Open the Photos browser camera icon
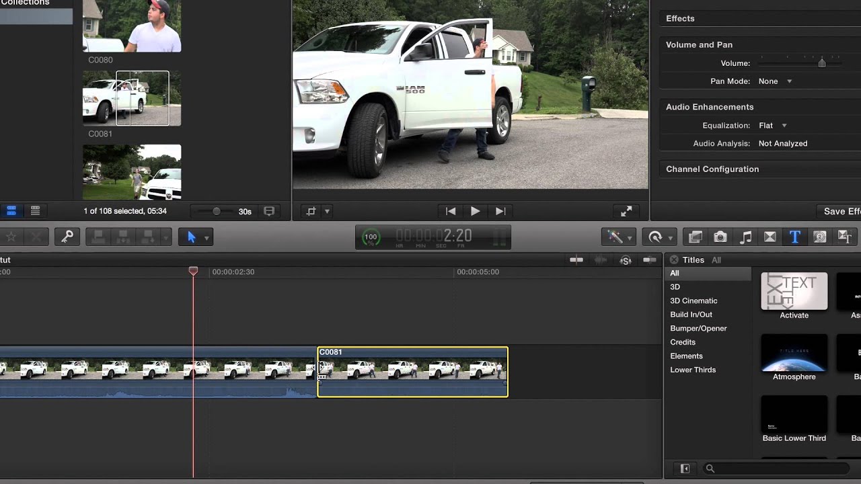Screen dimensions: 861x484 coord(720,237)
